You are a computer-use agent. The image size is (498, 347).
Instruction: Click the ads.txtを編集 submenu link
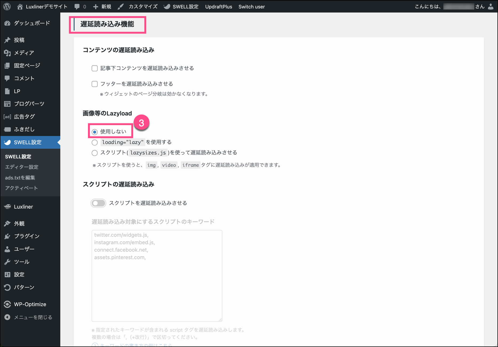pyautogui.click(x=20, y=177)
